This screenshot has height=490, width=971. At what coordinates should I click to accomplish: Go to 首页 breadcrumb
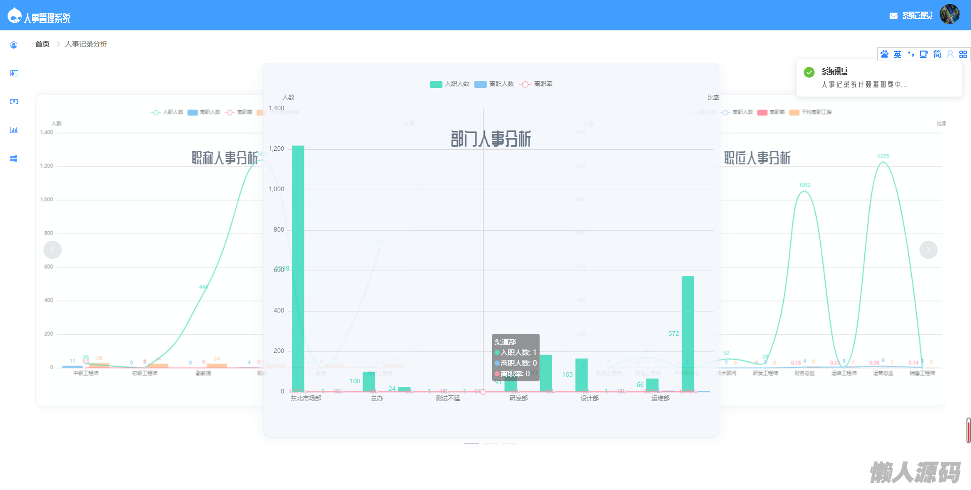coord(42,44)
